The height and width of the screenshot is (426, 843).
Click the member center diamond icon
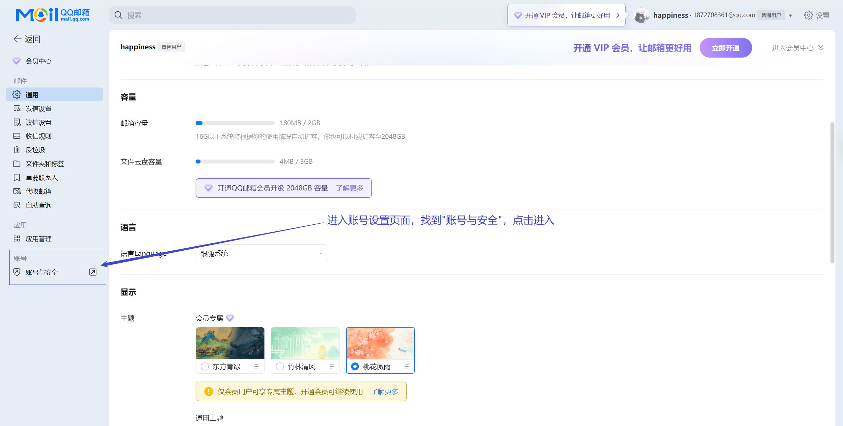tap(16, 61)
